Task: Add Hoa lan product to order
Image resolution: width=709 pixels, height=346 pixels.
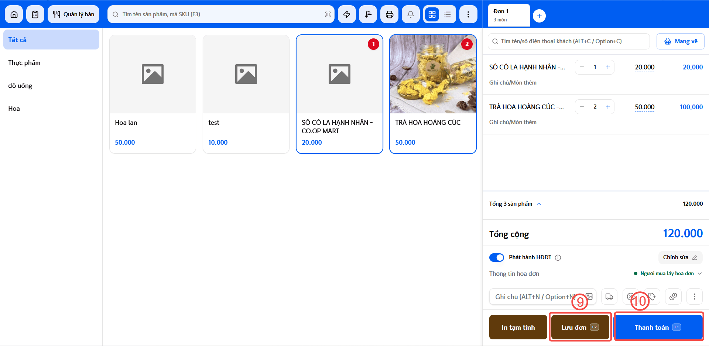Action: click(x=153, y=94)
